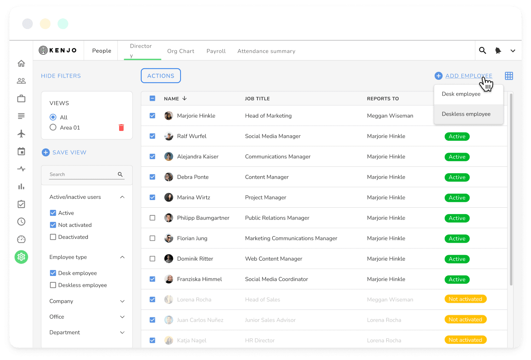Viewport: 531px width, 360px height.
Task: Uncheck the Not activated filter checkbox
Action: [x=53, y=225]
